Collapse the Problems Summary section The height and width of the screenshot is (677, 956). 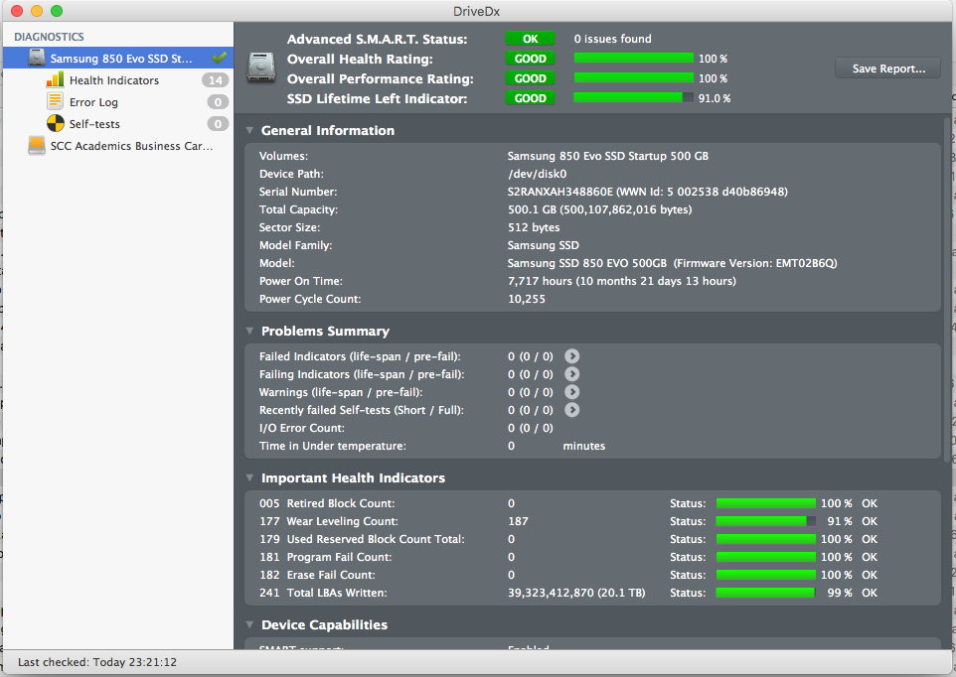coord(249,332)
